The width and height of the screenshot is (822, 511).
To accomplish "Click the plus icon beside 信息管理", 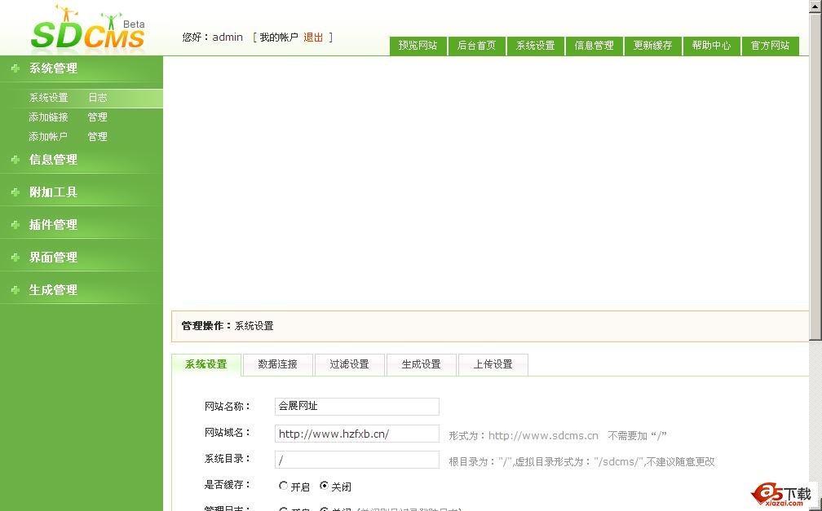I will (x=15, y=160).
